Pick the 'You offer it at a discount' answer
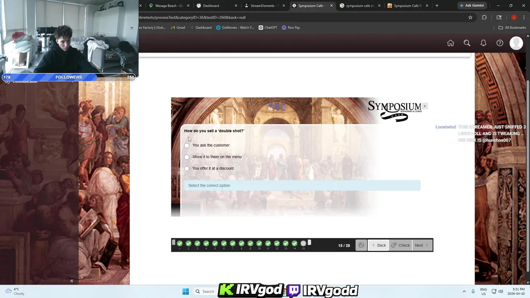530x298 pixels. 187,168
